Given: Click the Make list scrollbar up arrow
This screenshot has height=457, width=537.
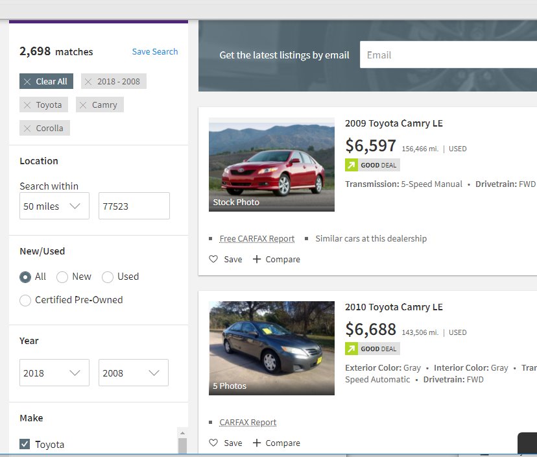Looking at the screenshot, I should tap(182, 433).
